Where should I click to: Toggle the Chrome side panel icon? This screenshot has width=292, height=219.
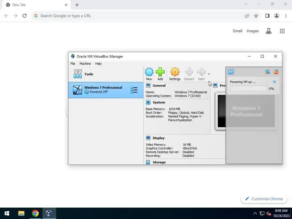point(267,16)
